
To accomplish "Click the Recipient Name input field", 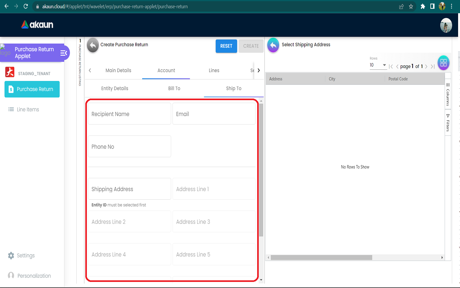I will (x=129, y=114).
